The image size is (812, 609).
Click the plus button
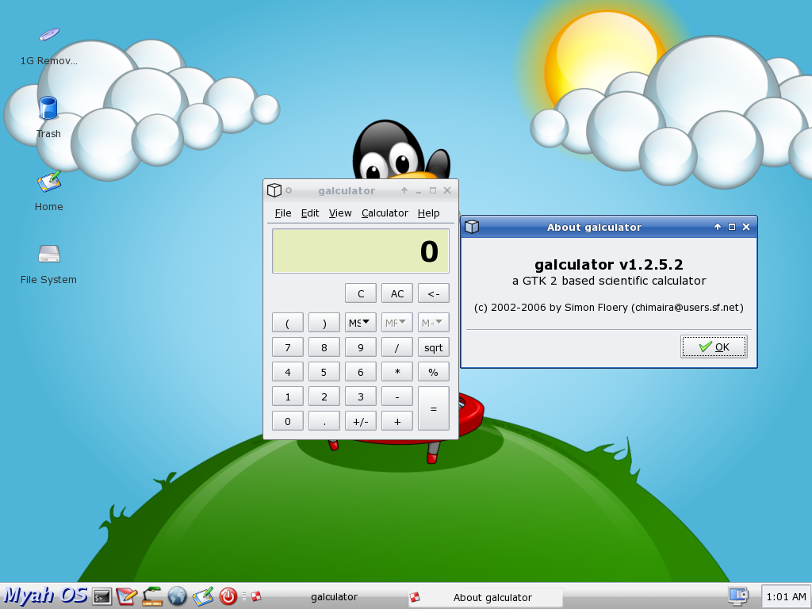tap(396, 421)
